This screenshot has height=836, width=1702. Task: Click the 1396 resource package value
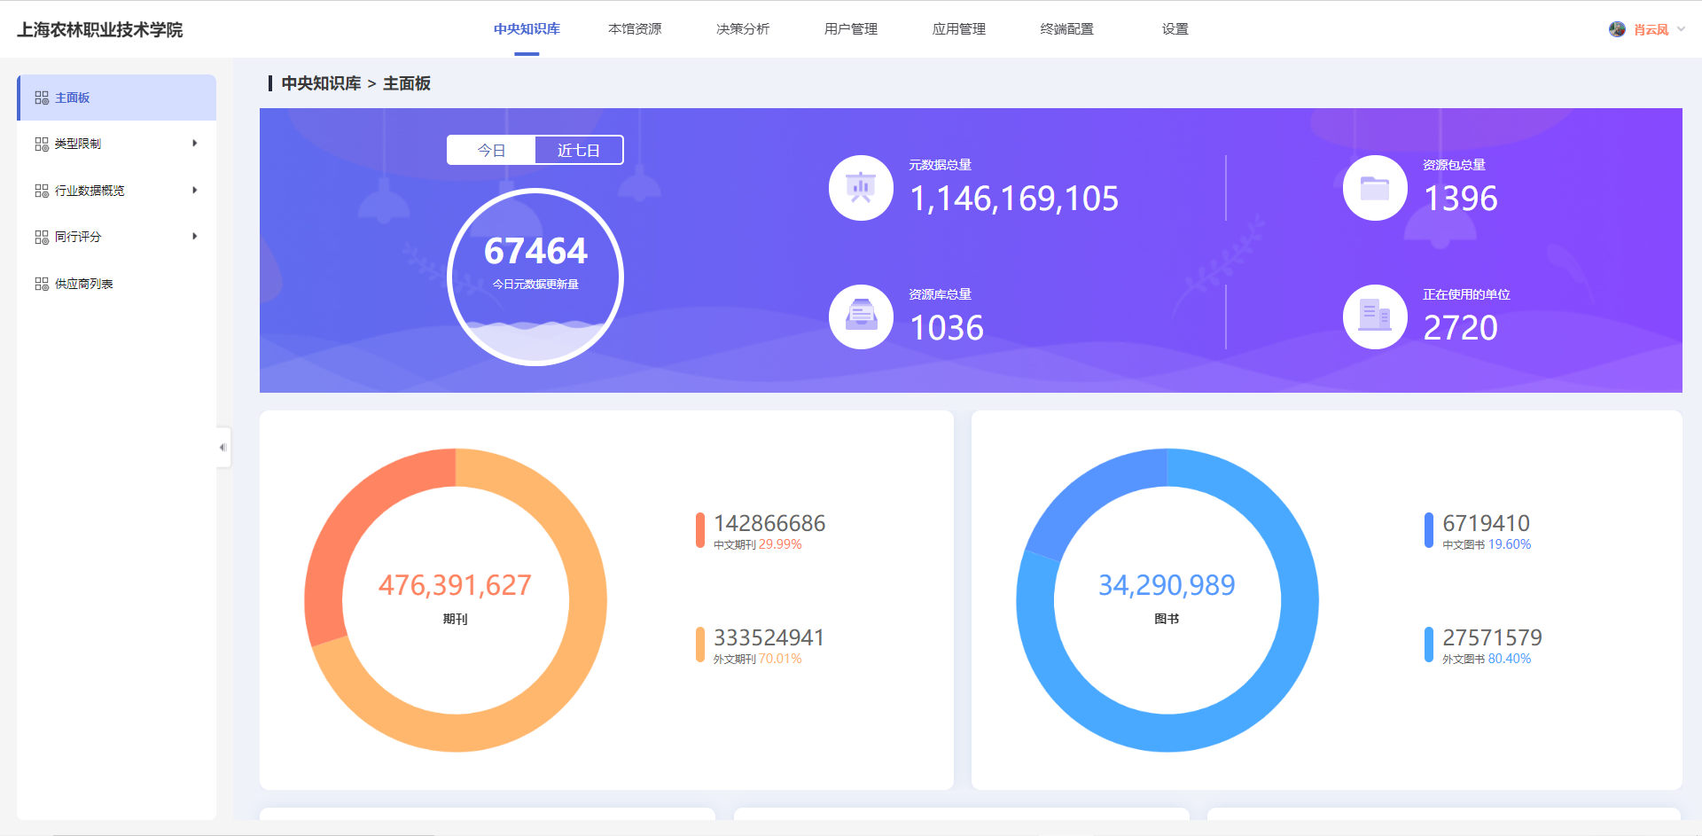click(1461, 199)
